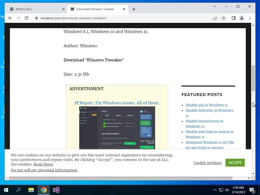Open Disable ads in Windows 11
Image resolution: width=260 pixels, height=195 pixels.
[x=206, y=105]
